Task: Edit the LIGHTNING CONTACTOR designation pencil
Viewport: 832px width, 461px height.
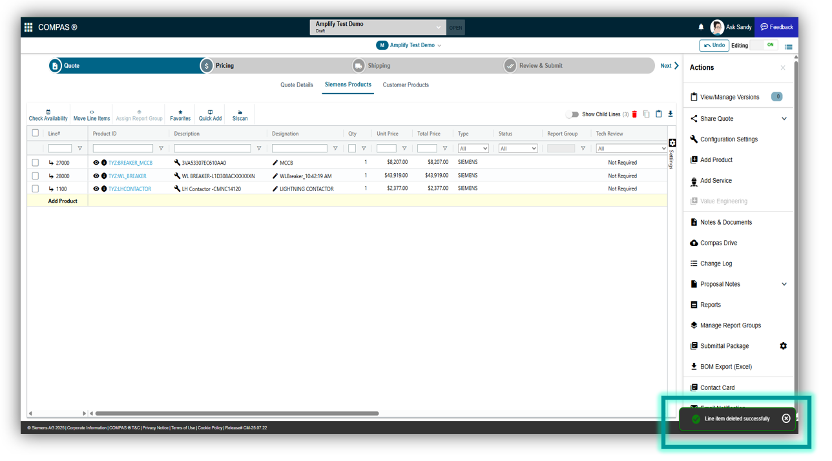Action: (275, 189)
